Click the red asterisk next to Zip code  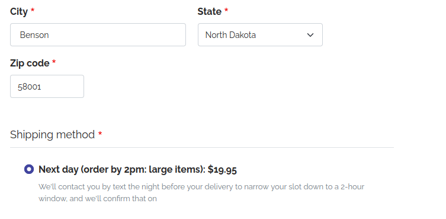coord(54,62)
